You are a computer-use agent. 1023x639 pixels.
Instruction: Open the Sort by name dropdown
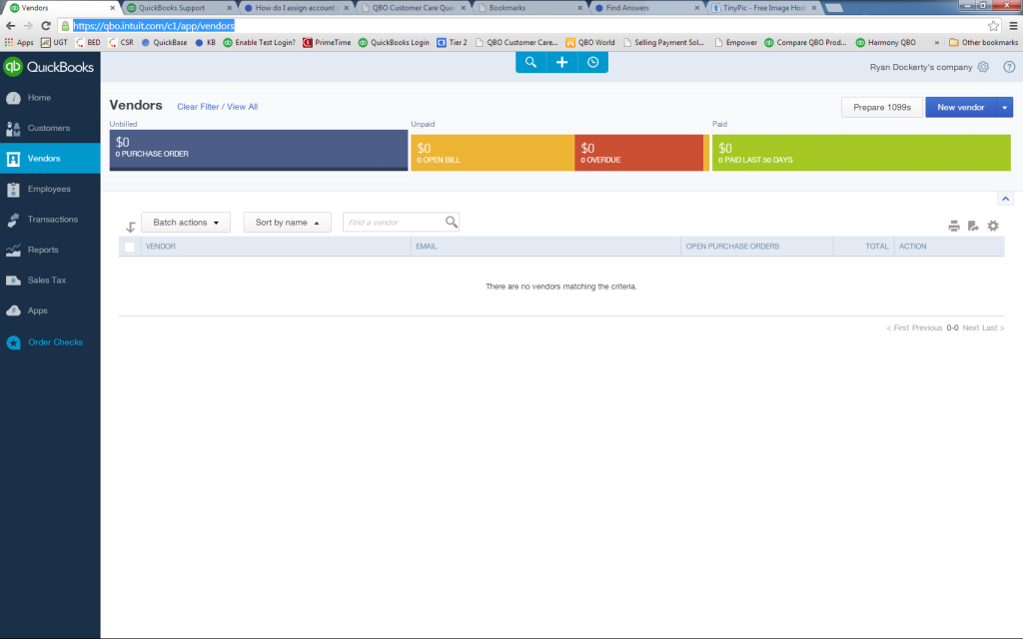point(287,223)
